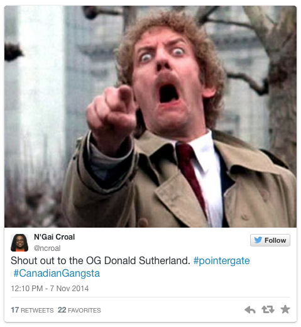Click the Follow label text

[x=275, y=240]
